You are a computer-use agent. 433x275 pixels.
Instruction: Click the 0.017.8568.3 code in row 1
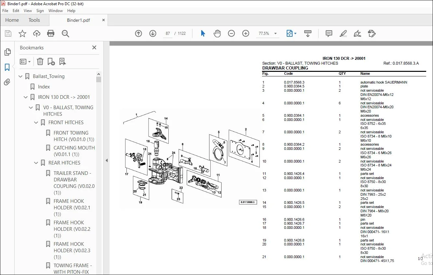(294, 83)
